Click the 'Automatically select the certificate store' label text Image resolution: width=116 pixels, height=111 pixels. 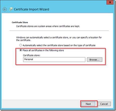[x=59, y=45]
